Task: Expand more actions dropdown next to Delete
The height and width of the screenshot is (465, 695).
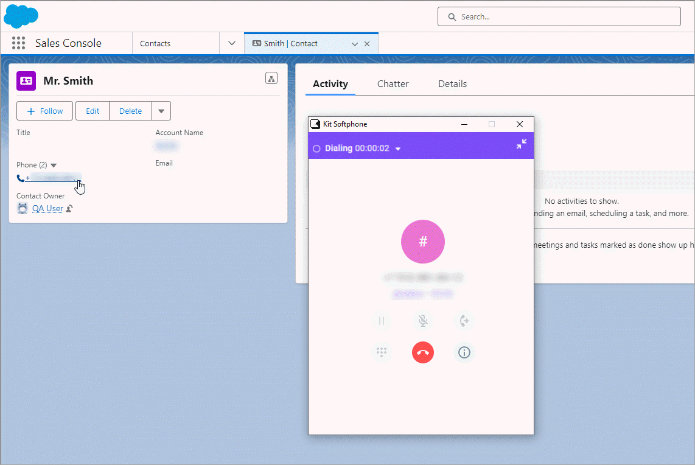Action: 161,111
